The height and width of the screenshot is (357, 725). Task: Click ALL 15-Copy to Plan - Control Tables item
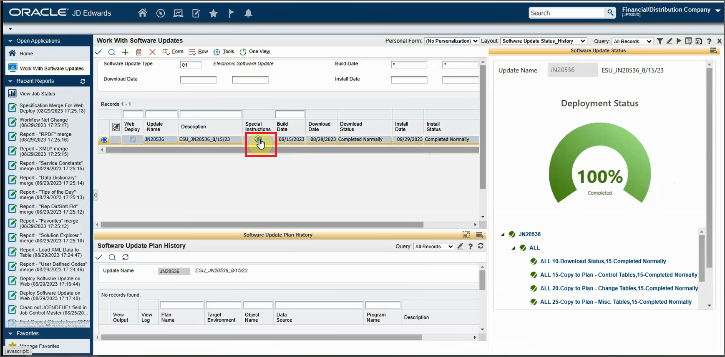[619, 275]
